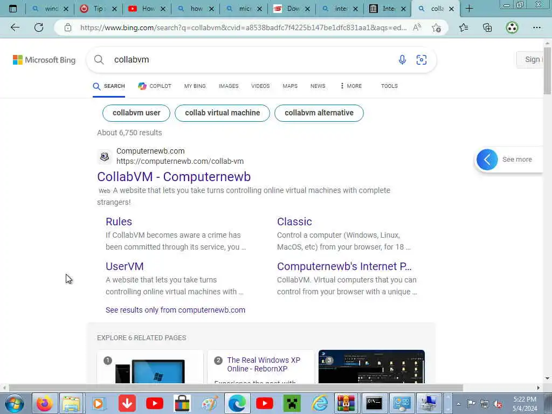
Task: Expand the MORE search categories menu
Action: pyautogui.click(x=351, y=86)
